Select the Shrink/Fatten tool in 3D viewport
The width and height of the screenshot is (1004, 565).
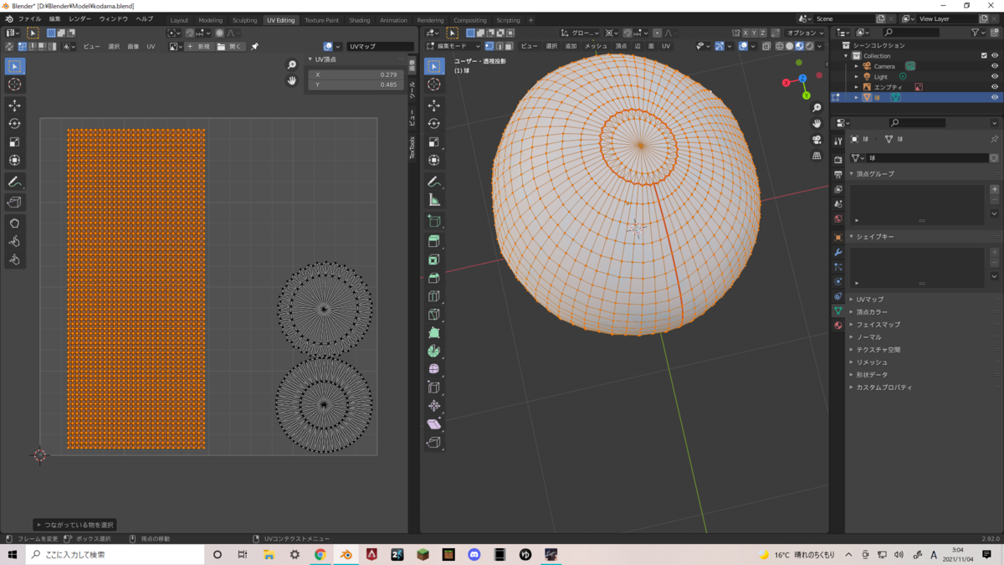click(434, 406)
